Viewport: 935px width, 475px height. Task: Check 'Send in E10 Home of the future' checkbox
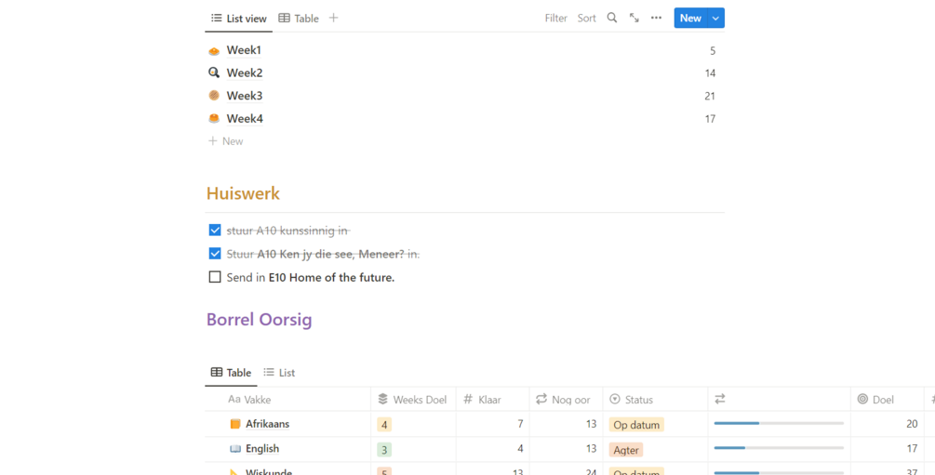(x=215, y=277)
